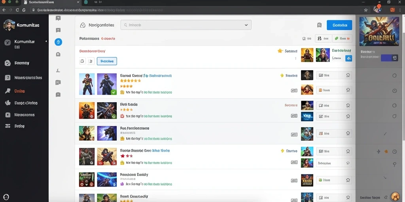Toggle the pin icon beside the orange-square field
405x202 pixels.
pyautogui.click(x=348, y=90)
